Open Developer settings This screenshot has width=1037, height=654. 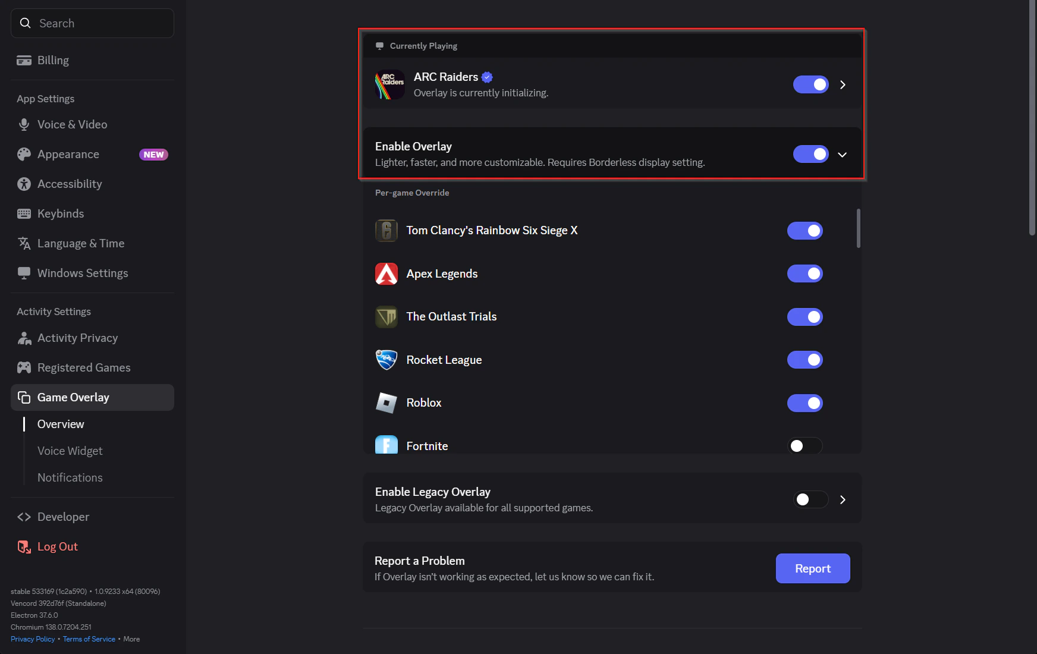click(92, 517)
